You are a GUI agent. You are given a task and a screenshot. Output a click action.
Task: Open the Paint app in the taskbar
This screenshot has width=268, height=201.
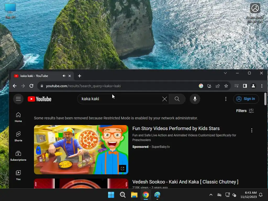click(157, 195)
